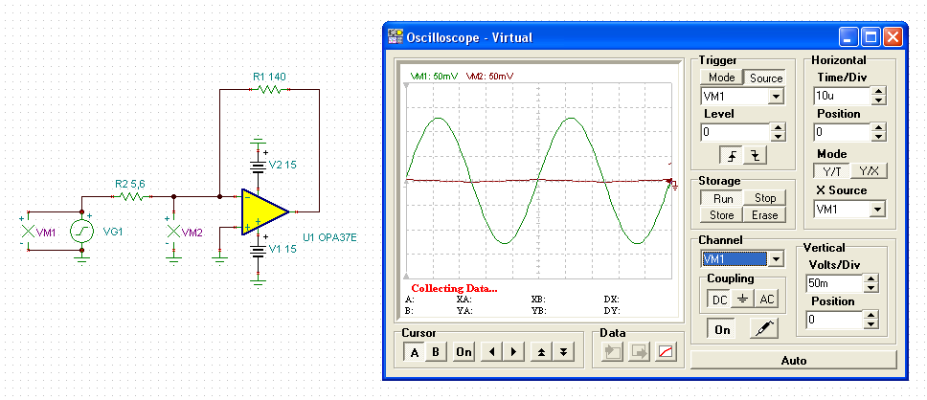Open the Trigger source VM1 dropdown
The height and width of the screenshot is (400, 927).
point(777,97)
